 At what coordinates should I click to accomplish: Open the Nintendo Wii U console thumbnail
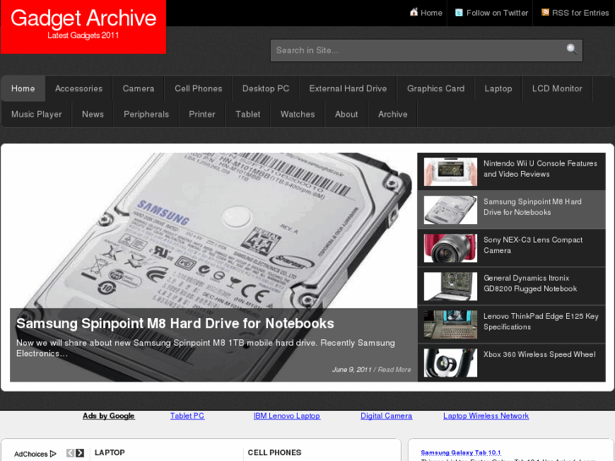point(450,172)
